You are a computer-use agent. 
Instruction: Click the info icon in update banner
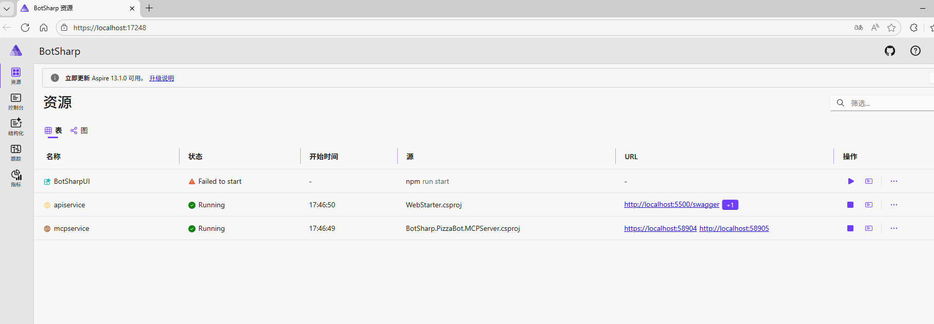pos(55,78)
